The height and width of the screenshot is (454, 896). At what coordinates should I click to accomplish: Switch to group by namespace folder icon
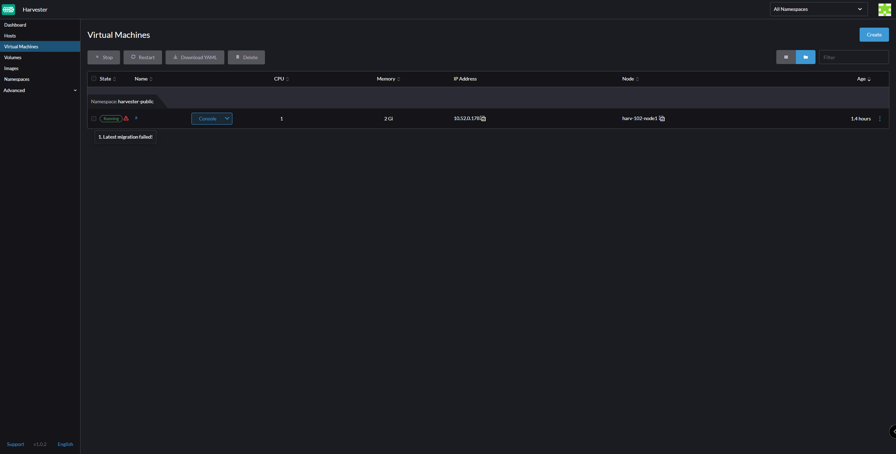click(805, 57)
